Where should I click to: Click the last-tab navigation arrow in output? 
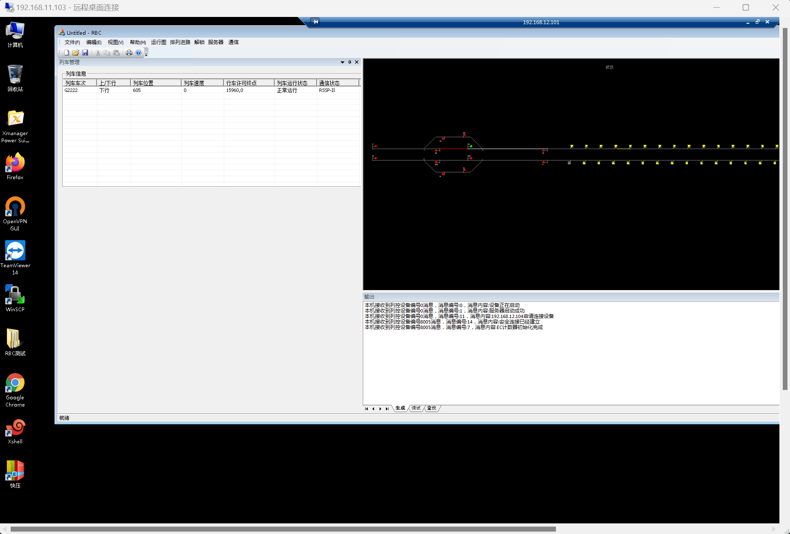click(387, 409)
